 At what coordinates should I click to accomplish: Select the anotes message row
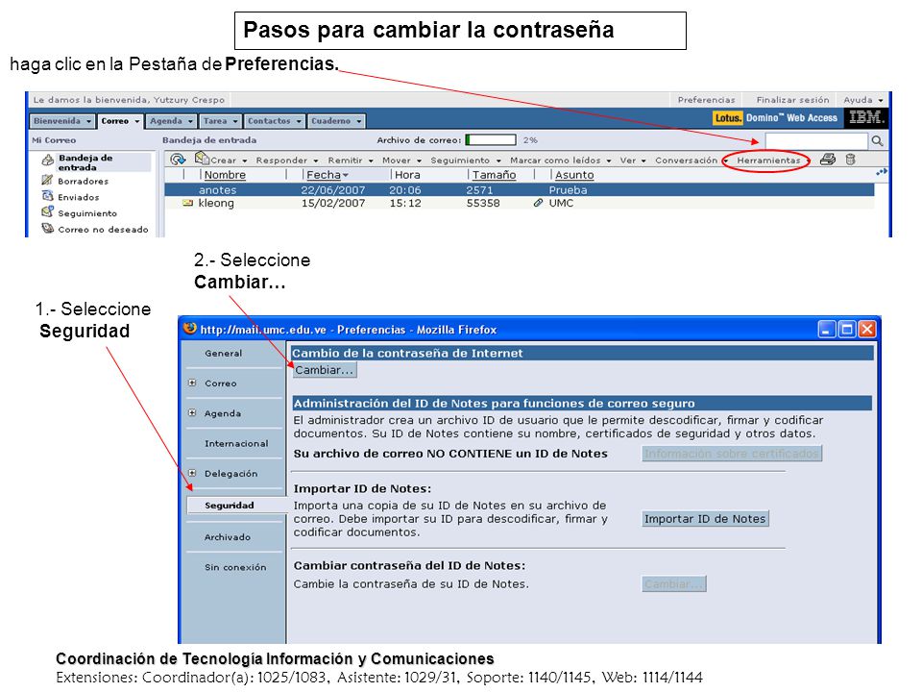click(x=520, y=190)
